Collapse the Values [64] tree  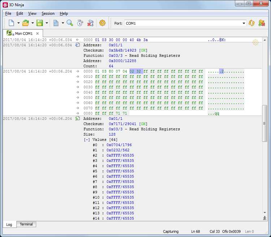click(87, 140)
